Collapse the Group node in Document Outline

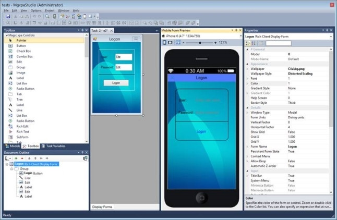13,169
